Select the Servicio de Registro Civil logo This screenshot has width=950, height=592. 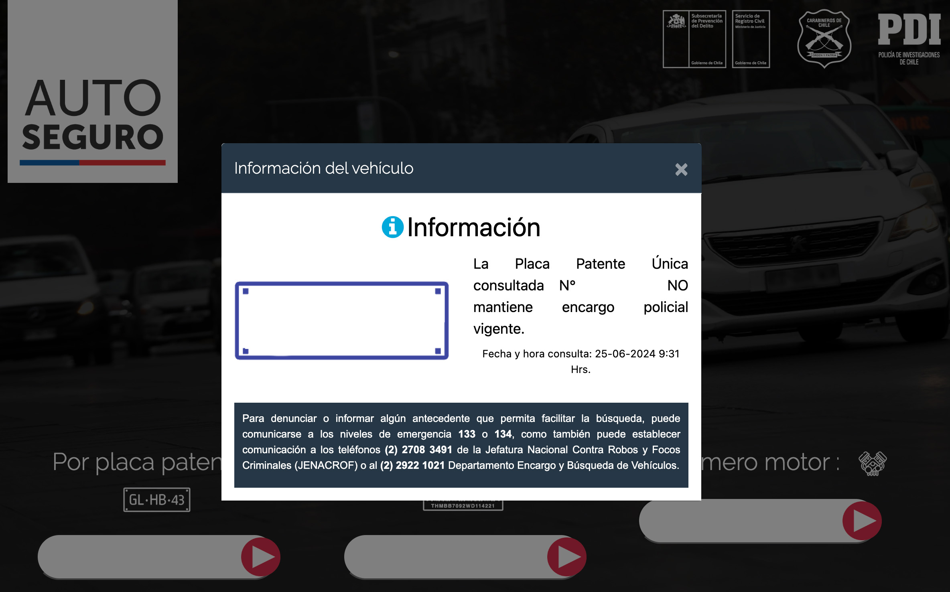751,39
